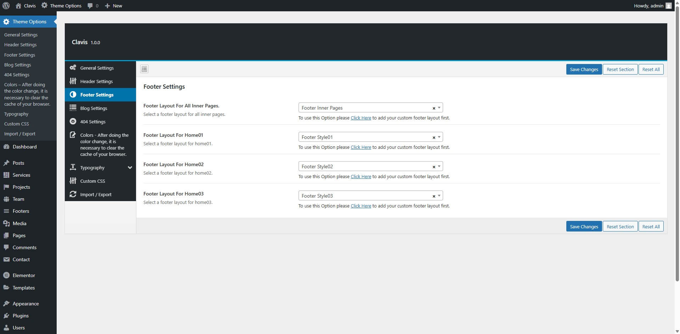Click the bottom Reset Section button

(620, 227)
